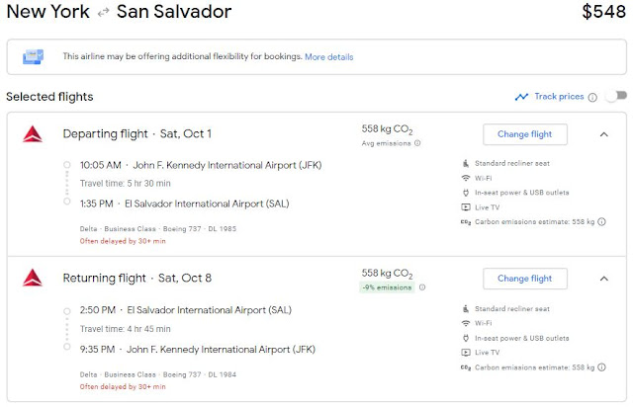Click departing flight carbon emissions estimate info icon
The height and width of the screenshot is (407, 633).
click(602, 222)
